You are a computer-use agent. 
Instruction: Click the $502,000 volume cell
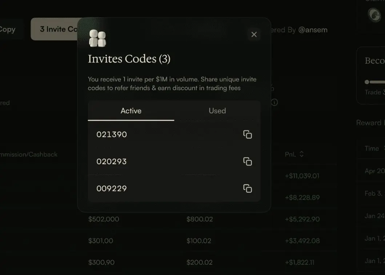point(104,219)
